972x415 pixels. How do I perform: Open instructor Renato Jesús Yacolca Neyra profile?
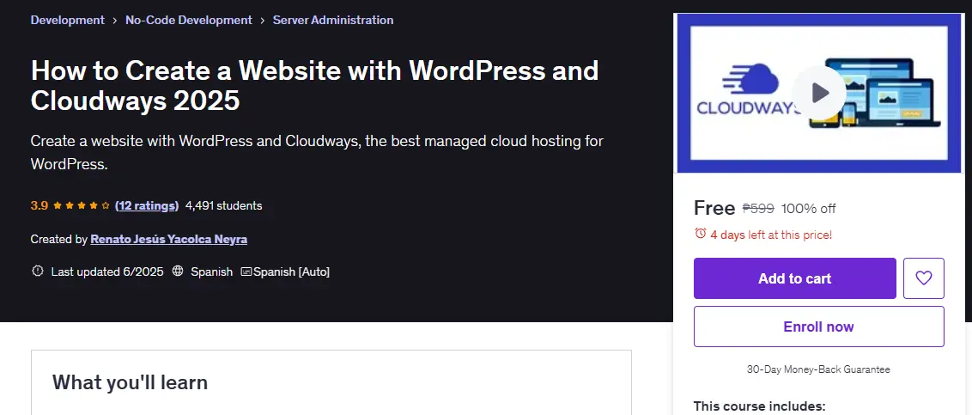(x=168, y=239)
